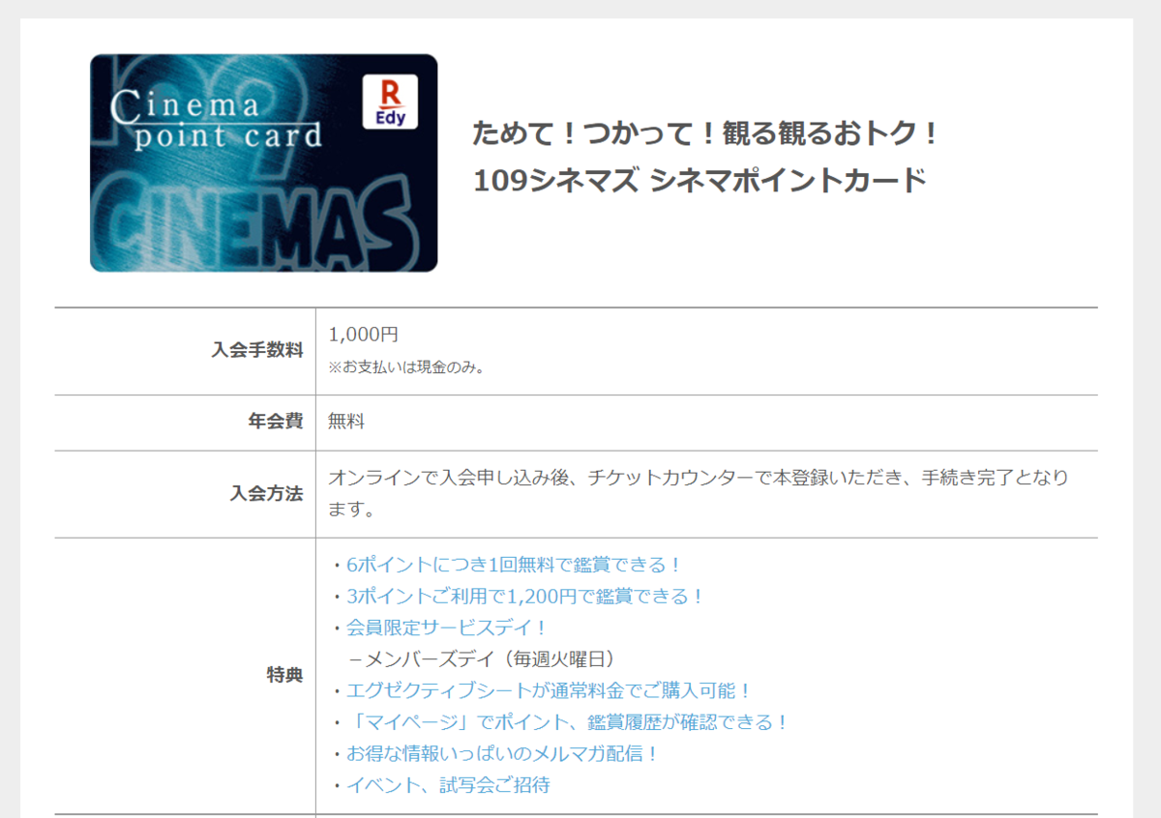Click the '特典' row label

tap(284, 676)
